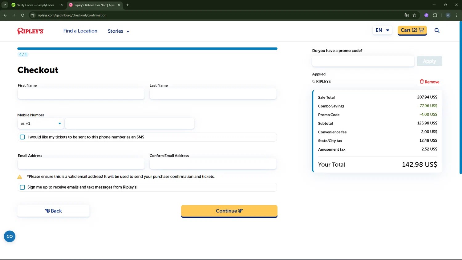Click the Ripley's logo
The height and width of the screenshot is (260, 462).
pos(30,31)
